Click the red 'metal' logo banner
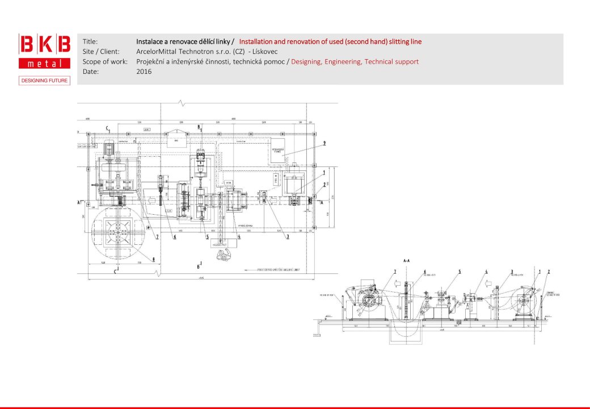The image size is (590, 409). pyautogui.click(x=45, y=64)
